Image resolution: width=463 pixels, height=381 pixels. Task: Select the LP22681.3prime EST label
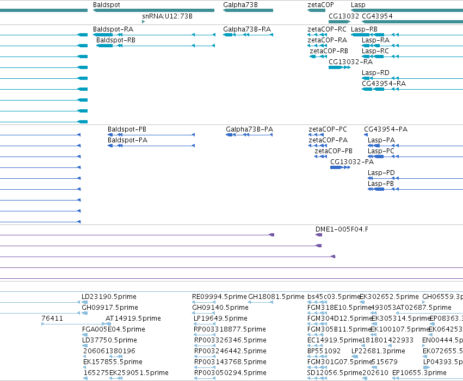[x=378, y=352]
